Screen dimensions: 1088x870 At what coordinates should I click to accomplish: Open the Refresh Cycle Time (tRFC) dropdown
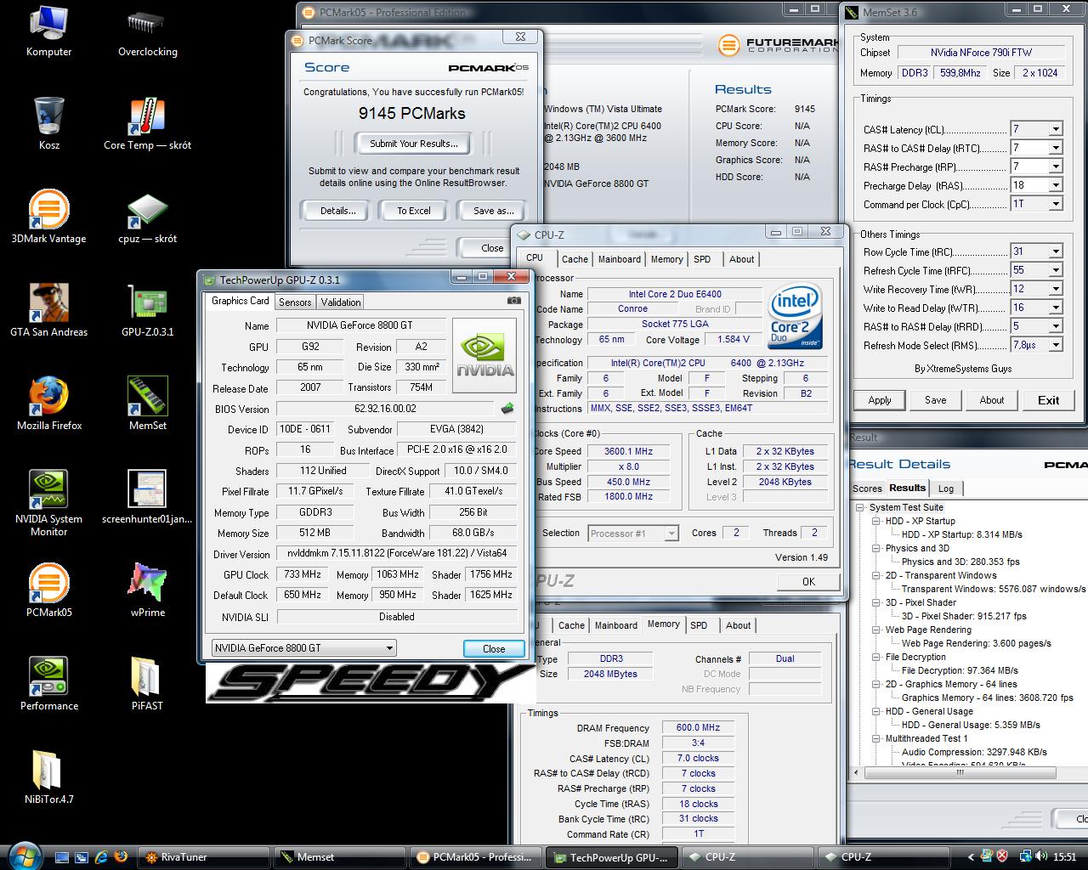pyautogui.click(x=1055, y=270)
